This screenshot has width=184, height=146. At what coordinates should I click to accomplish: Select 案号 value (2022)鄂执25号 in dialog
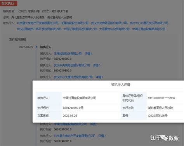[158, 116]
